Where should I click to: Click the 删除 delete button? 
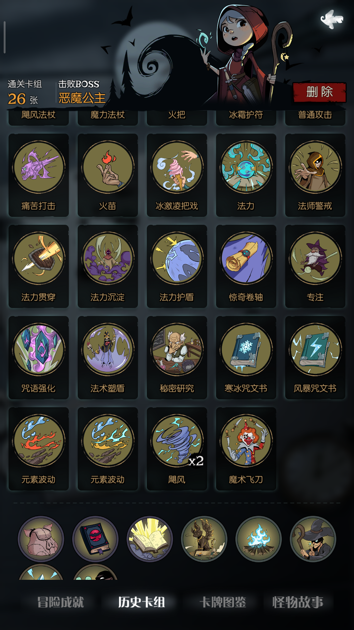(x=319, y=92)
